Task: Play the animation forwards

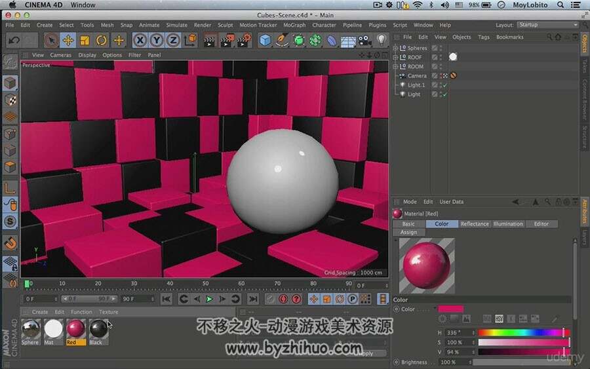Action: point(210,299)
